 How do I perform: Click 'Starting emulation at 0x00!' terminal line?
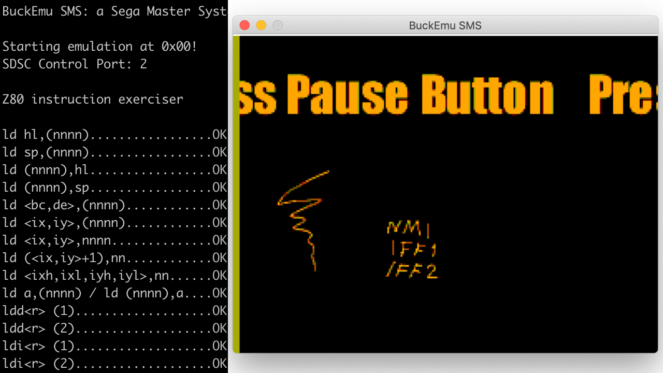[x=99, y=47]
